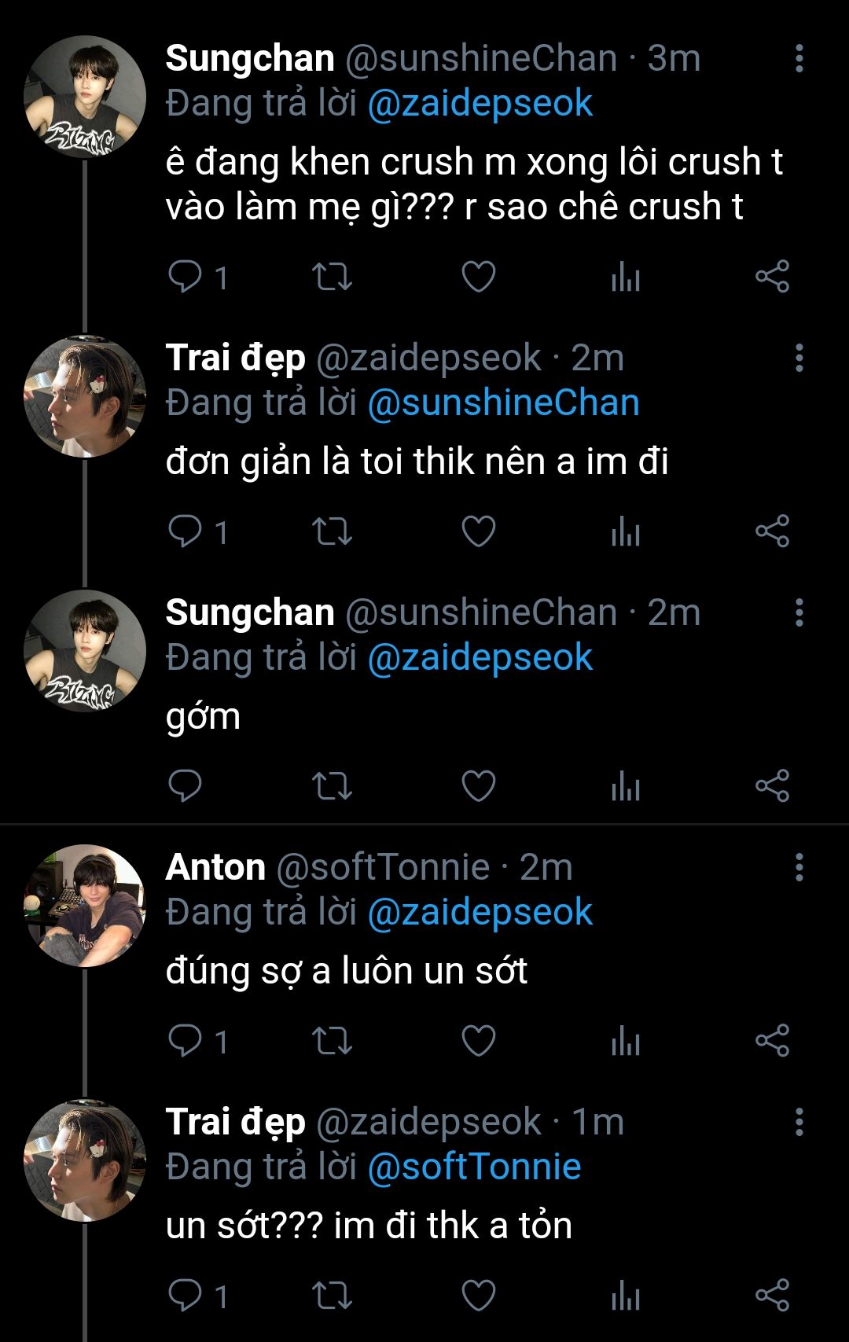
Task: Open more options on Anton's tweet
Action: pyautogui.click(x=799, y=867)
